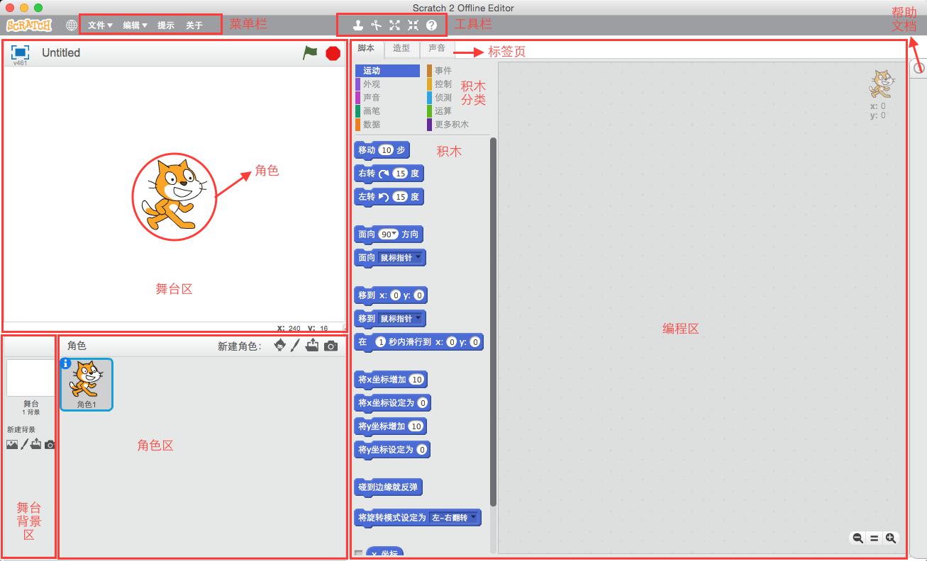The width and height of the screenshot is (927, 561).
Task: Select the Duplicate stamp tool
Action: 358,25
